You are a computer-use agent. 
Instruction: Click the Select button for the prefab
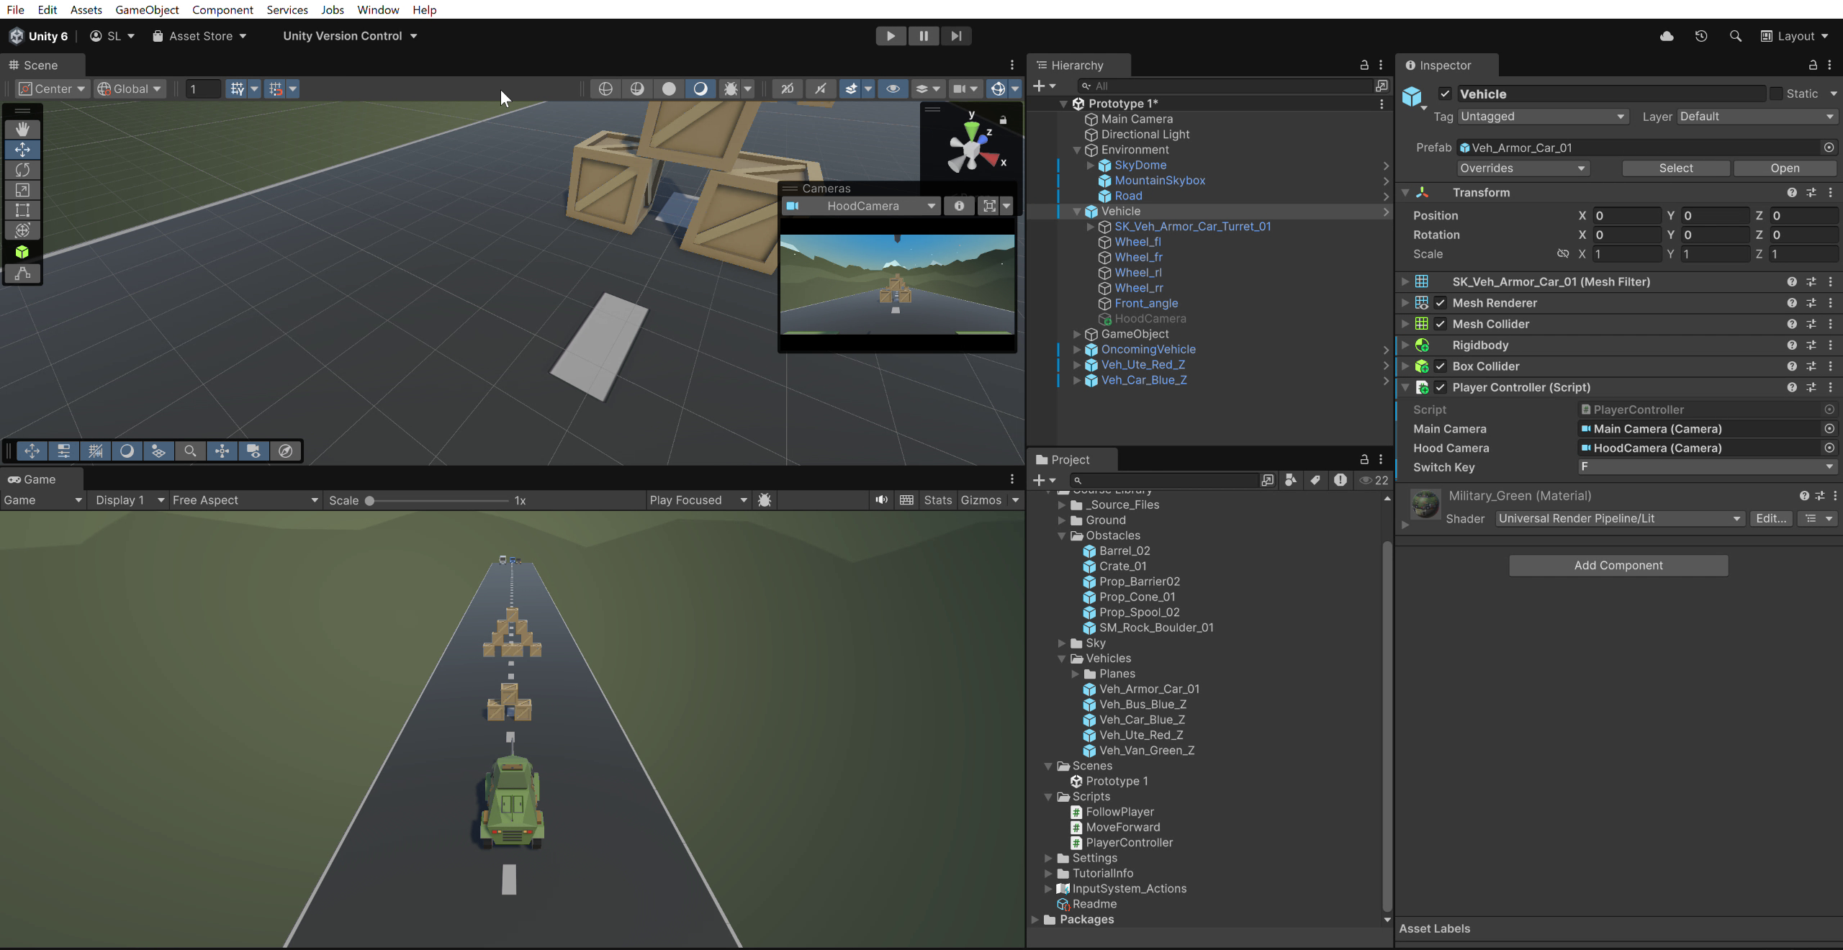coord(1675,168)
